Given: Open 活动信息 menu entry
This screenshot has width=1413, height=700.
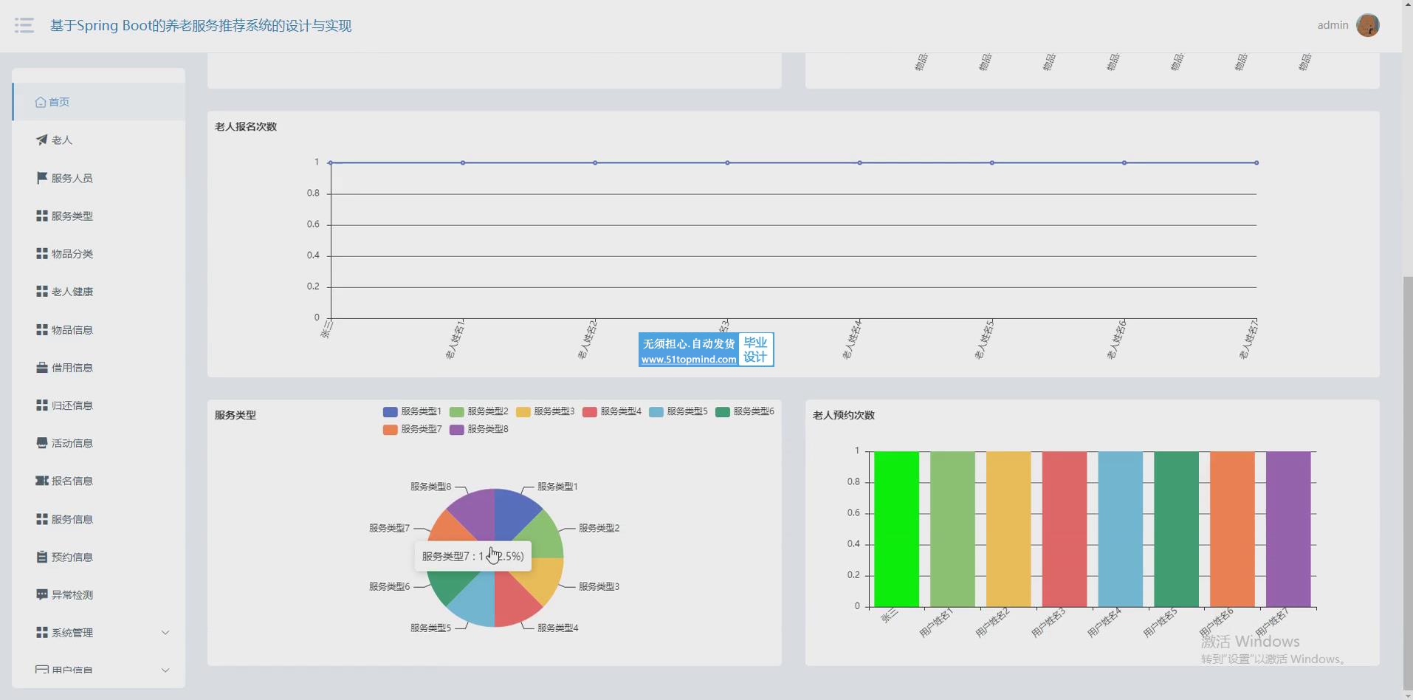Looking at the screenshot, I should point(98,443).
